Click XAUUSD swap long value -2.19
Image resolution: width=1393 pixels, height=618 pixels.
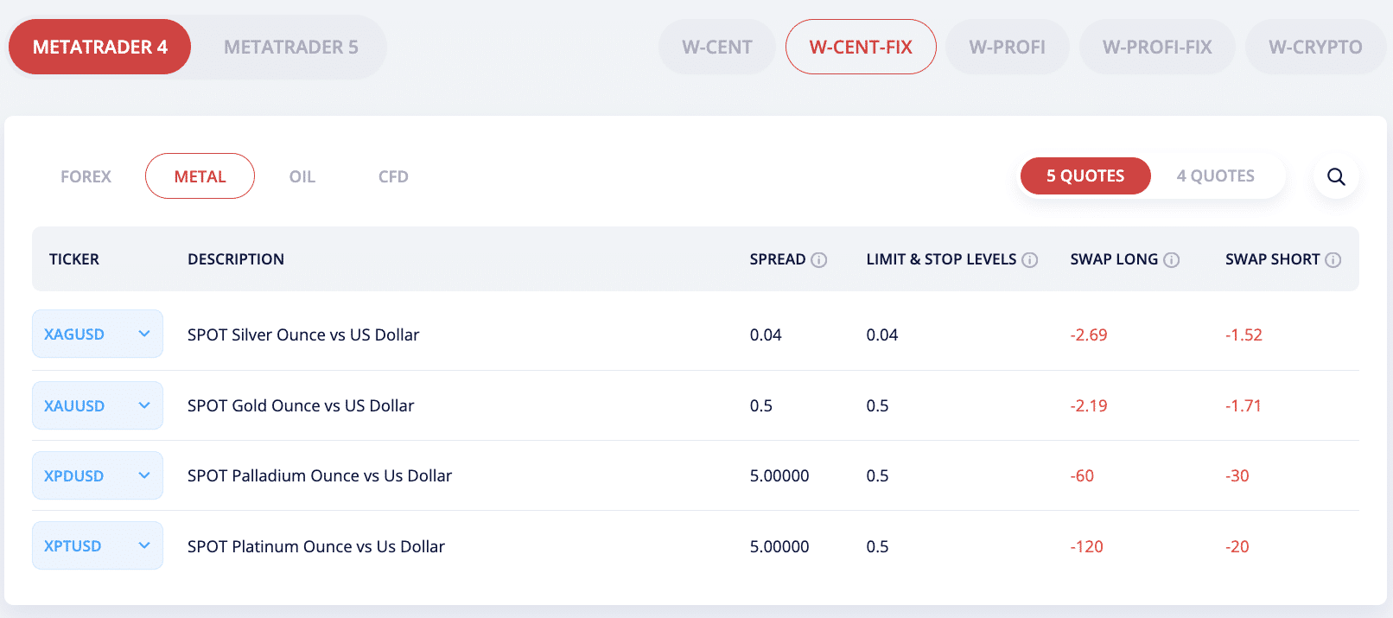1089,405
